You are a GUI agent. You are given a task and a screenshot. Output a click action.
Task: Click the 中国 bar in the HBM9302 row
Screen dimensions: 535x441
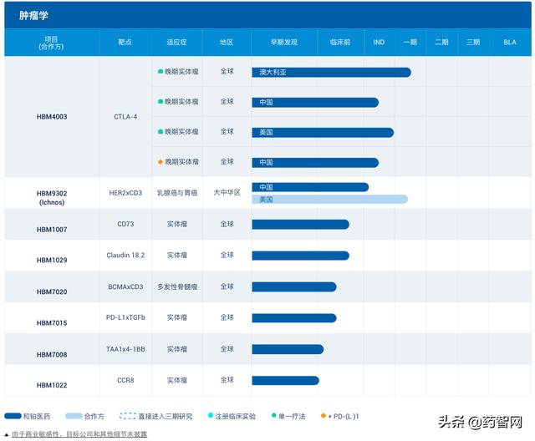(310, 187)
